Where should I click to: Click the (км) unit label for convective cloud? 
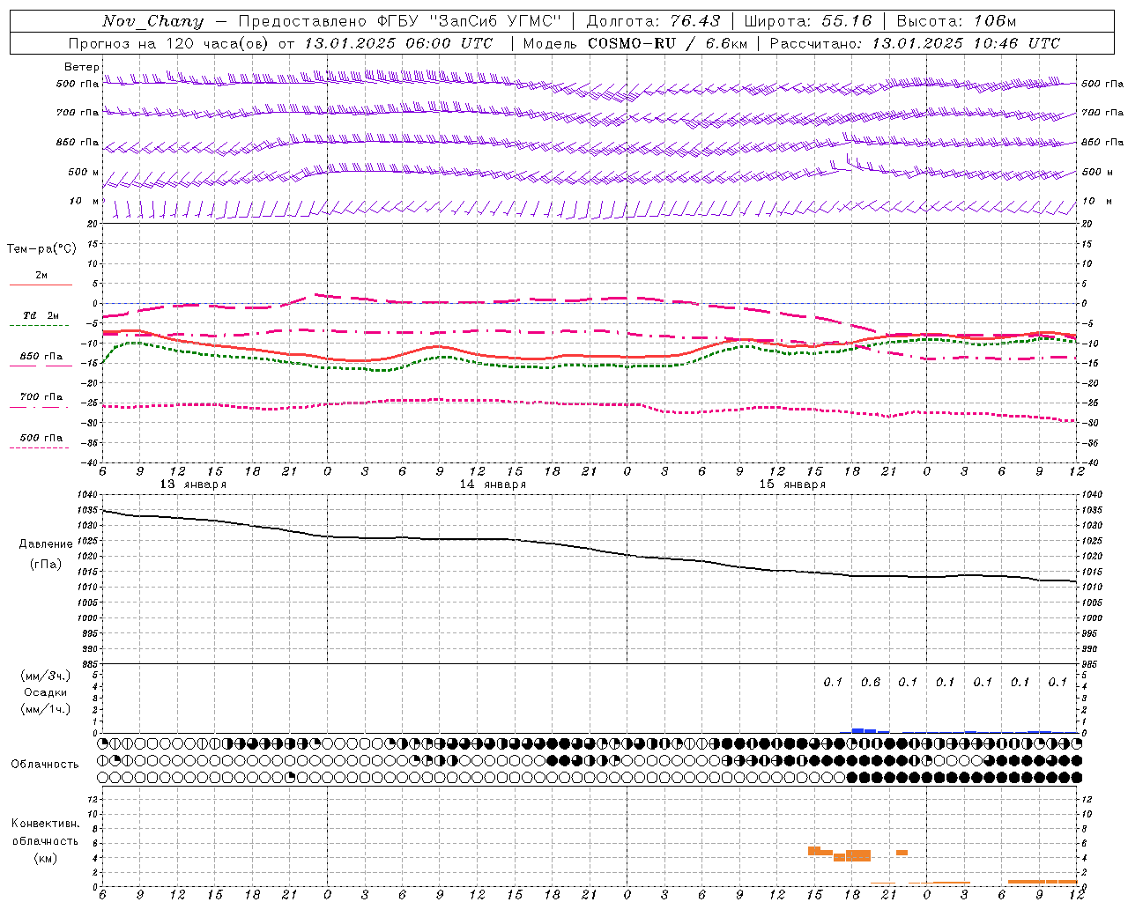tap(46, 858)
